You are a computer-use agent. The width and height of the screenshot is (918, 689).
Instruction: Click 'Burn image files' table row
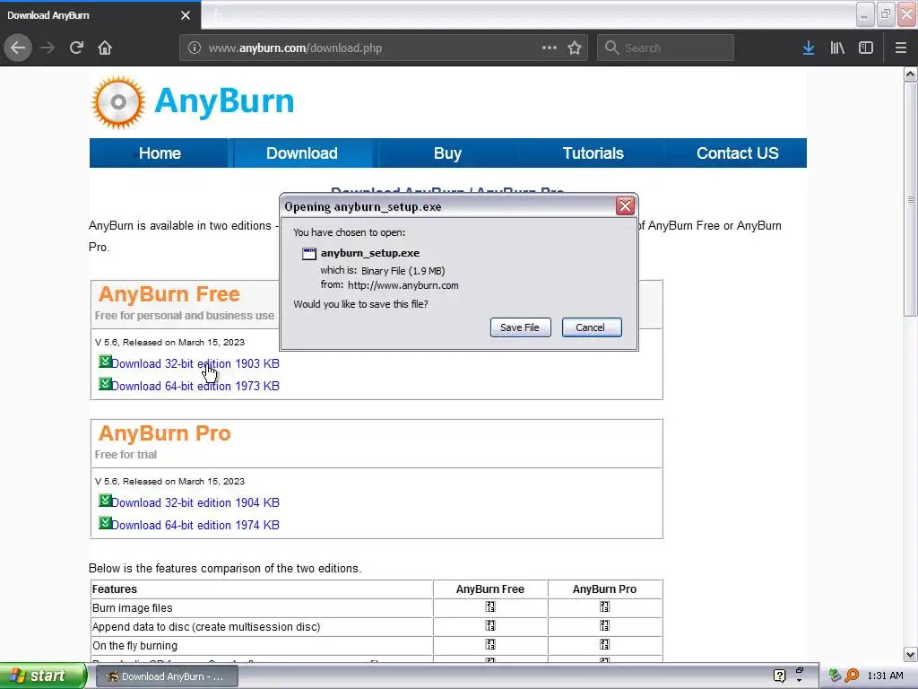click(377, 607)
